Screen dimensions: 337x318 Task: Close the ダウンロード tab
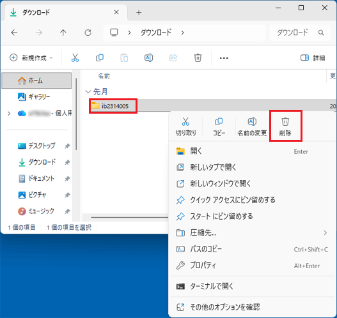point(116,12)
